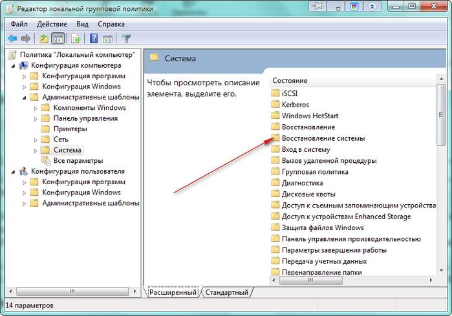Select Принтеры in the tree
The height and width of the screenshot is (316, 452).
click(70, 129)
